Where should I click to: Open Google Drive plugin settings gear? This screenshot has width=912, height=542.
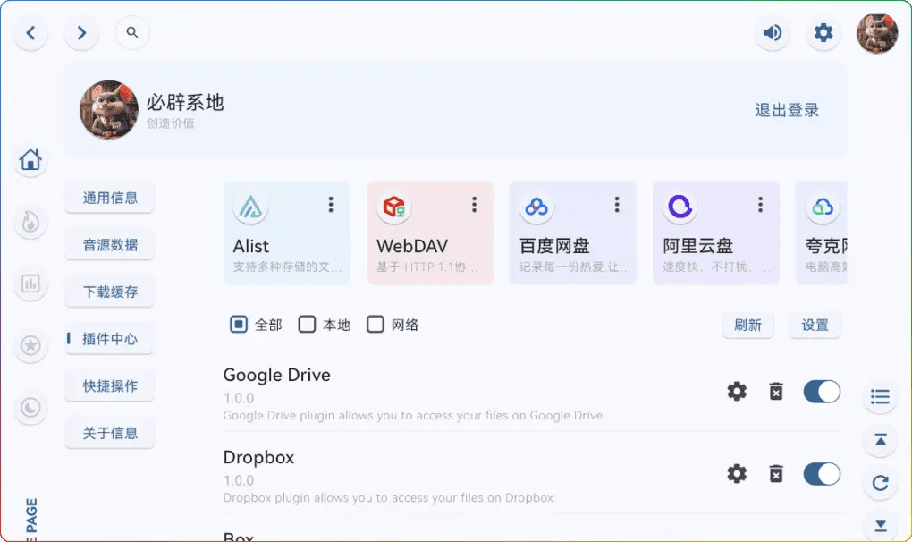pyautogui.click(x=736, y=391)
